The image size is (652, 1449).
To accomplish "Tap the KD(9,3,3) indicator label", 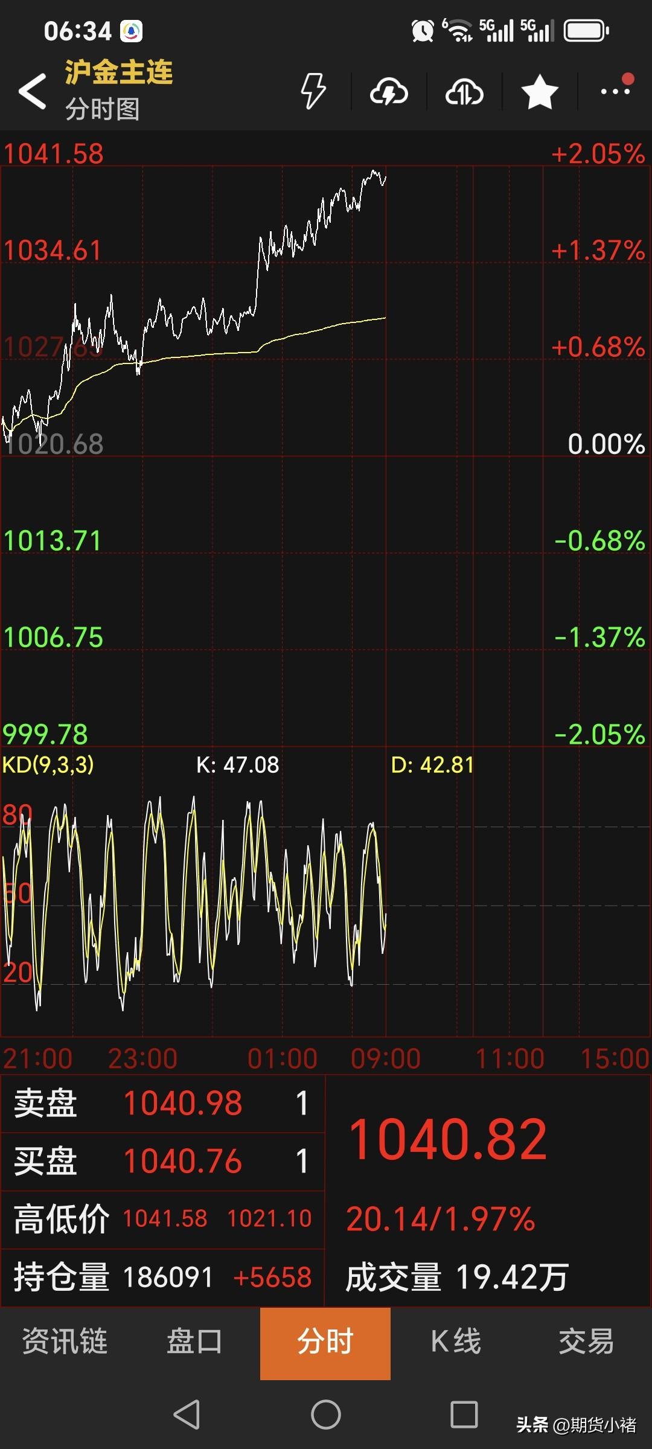I will 48,764.
